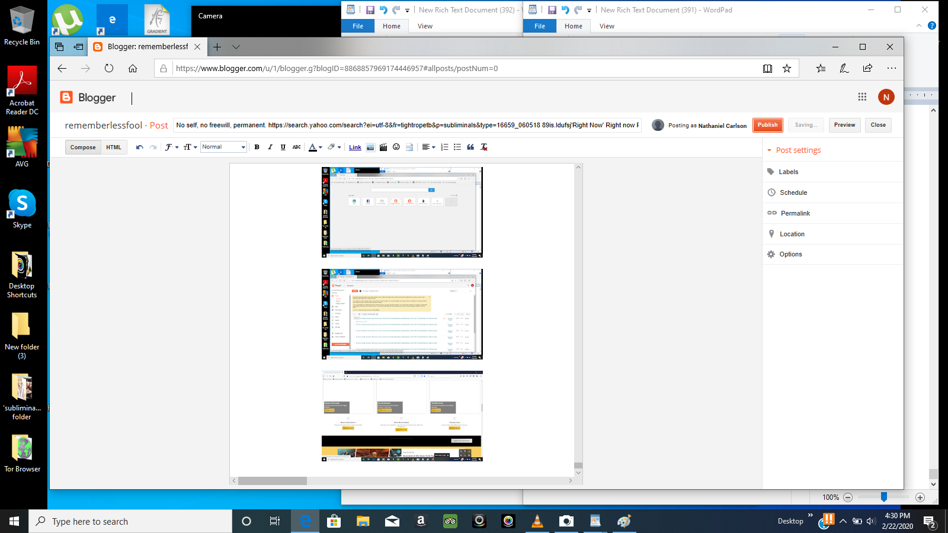
Task: Switch to HTML mode
Action: (x=114, y=147)
